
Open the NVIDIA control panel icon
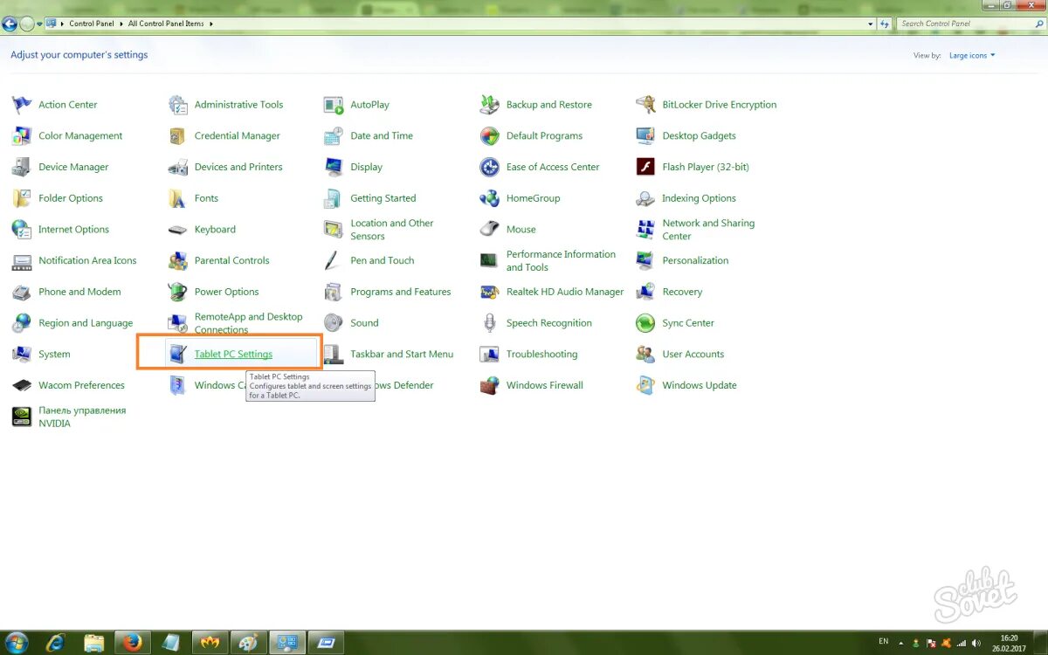[22, 417]
